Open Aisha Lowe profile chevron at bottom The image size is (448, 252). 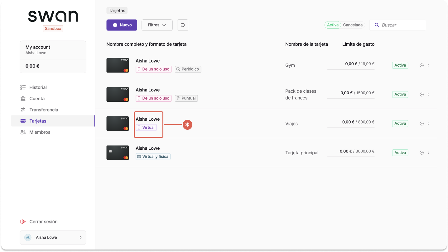[80, 237]
